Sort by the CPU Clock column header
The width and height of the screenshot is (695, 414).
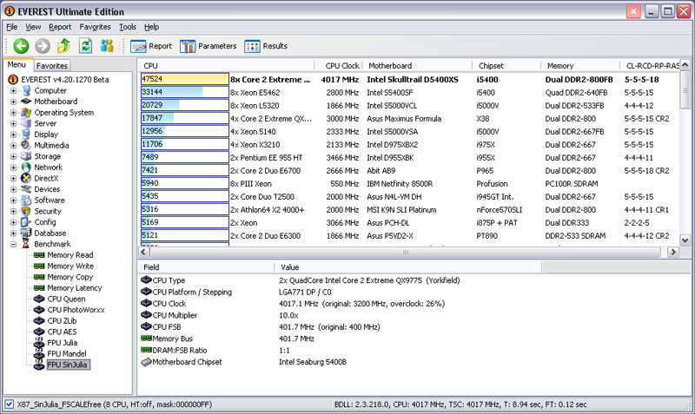(x=342, y=65)
